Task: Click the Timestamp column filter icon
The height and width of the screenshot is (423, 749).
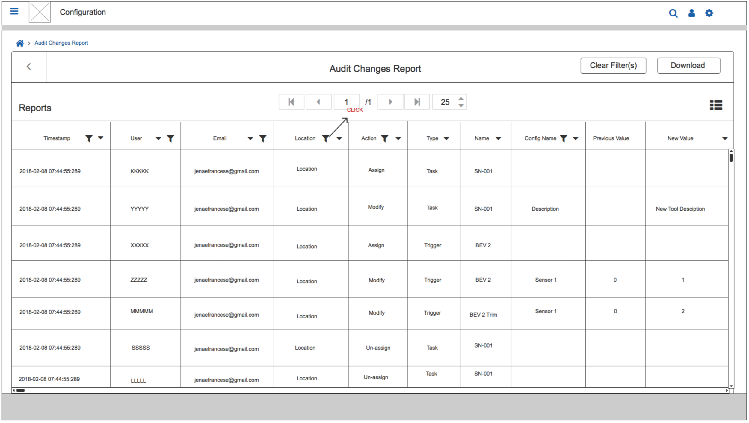Action: [89, 138]
